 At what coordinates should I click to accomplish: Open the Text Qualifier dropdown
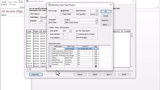click(x=97, y=14)
